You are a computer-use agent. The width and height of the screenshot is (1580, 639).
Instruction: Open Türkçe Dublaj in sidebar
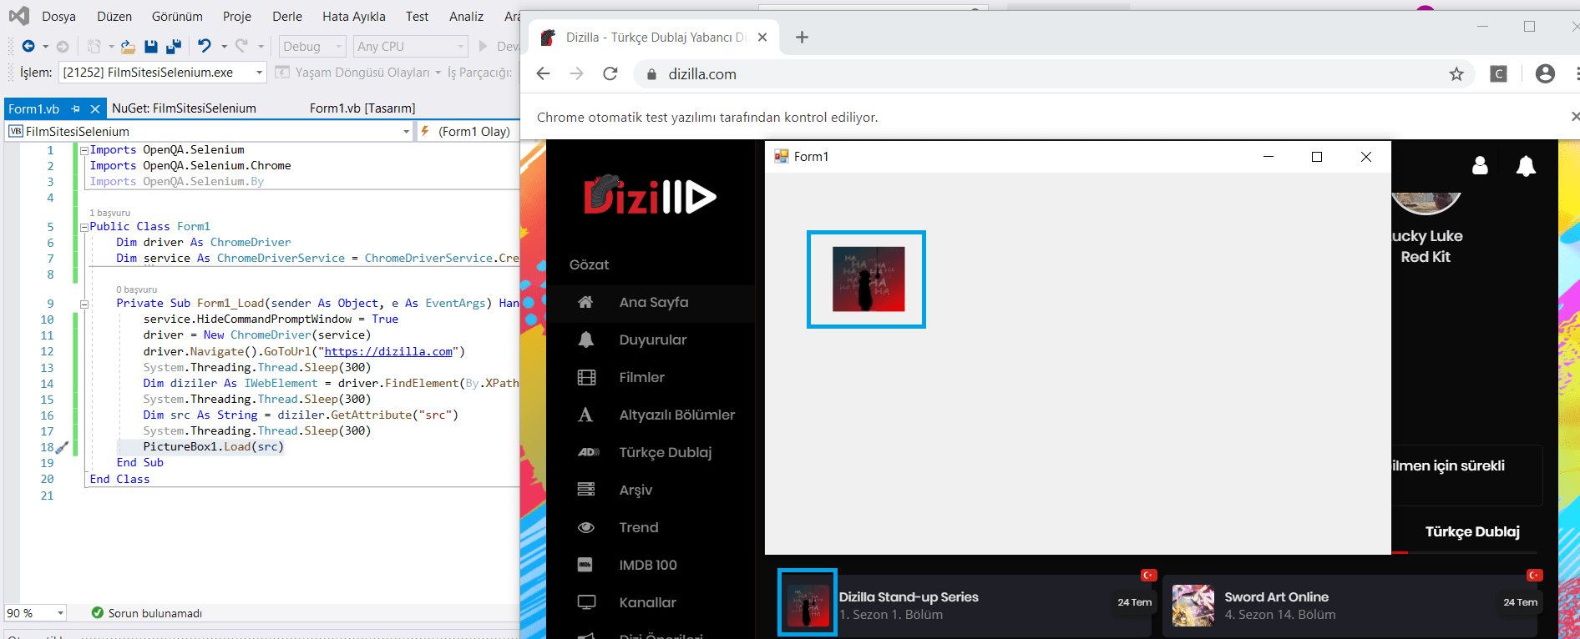tap(651, 452)
